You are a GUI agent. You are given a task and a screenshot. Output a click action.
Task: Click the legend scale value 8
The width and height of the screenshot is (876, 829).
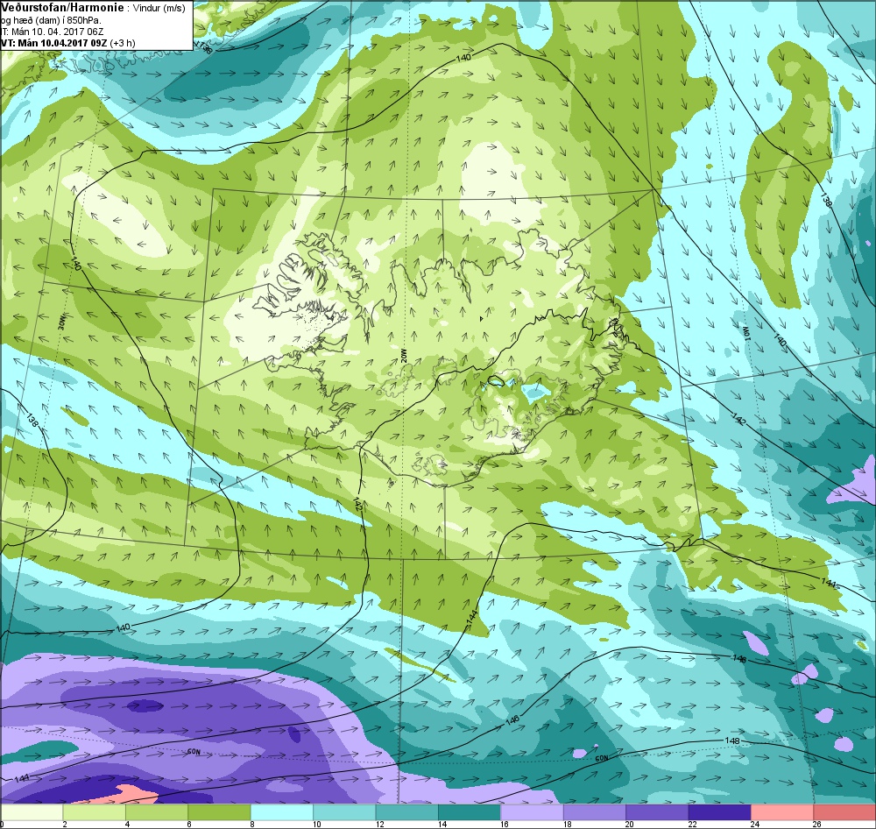[252, 824]
